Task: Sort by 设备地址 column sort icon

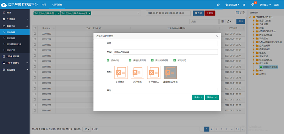Action: click(x=54, y=29)
